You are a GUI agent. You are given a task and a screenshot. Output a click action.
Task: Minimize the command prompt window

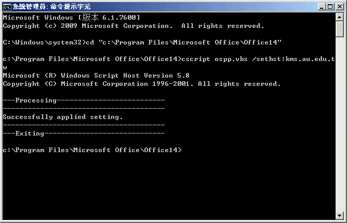pyautogui.click(x=322, y=7)
